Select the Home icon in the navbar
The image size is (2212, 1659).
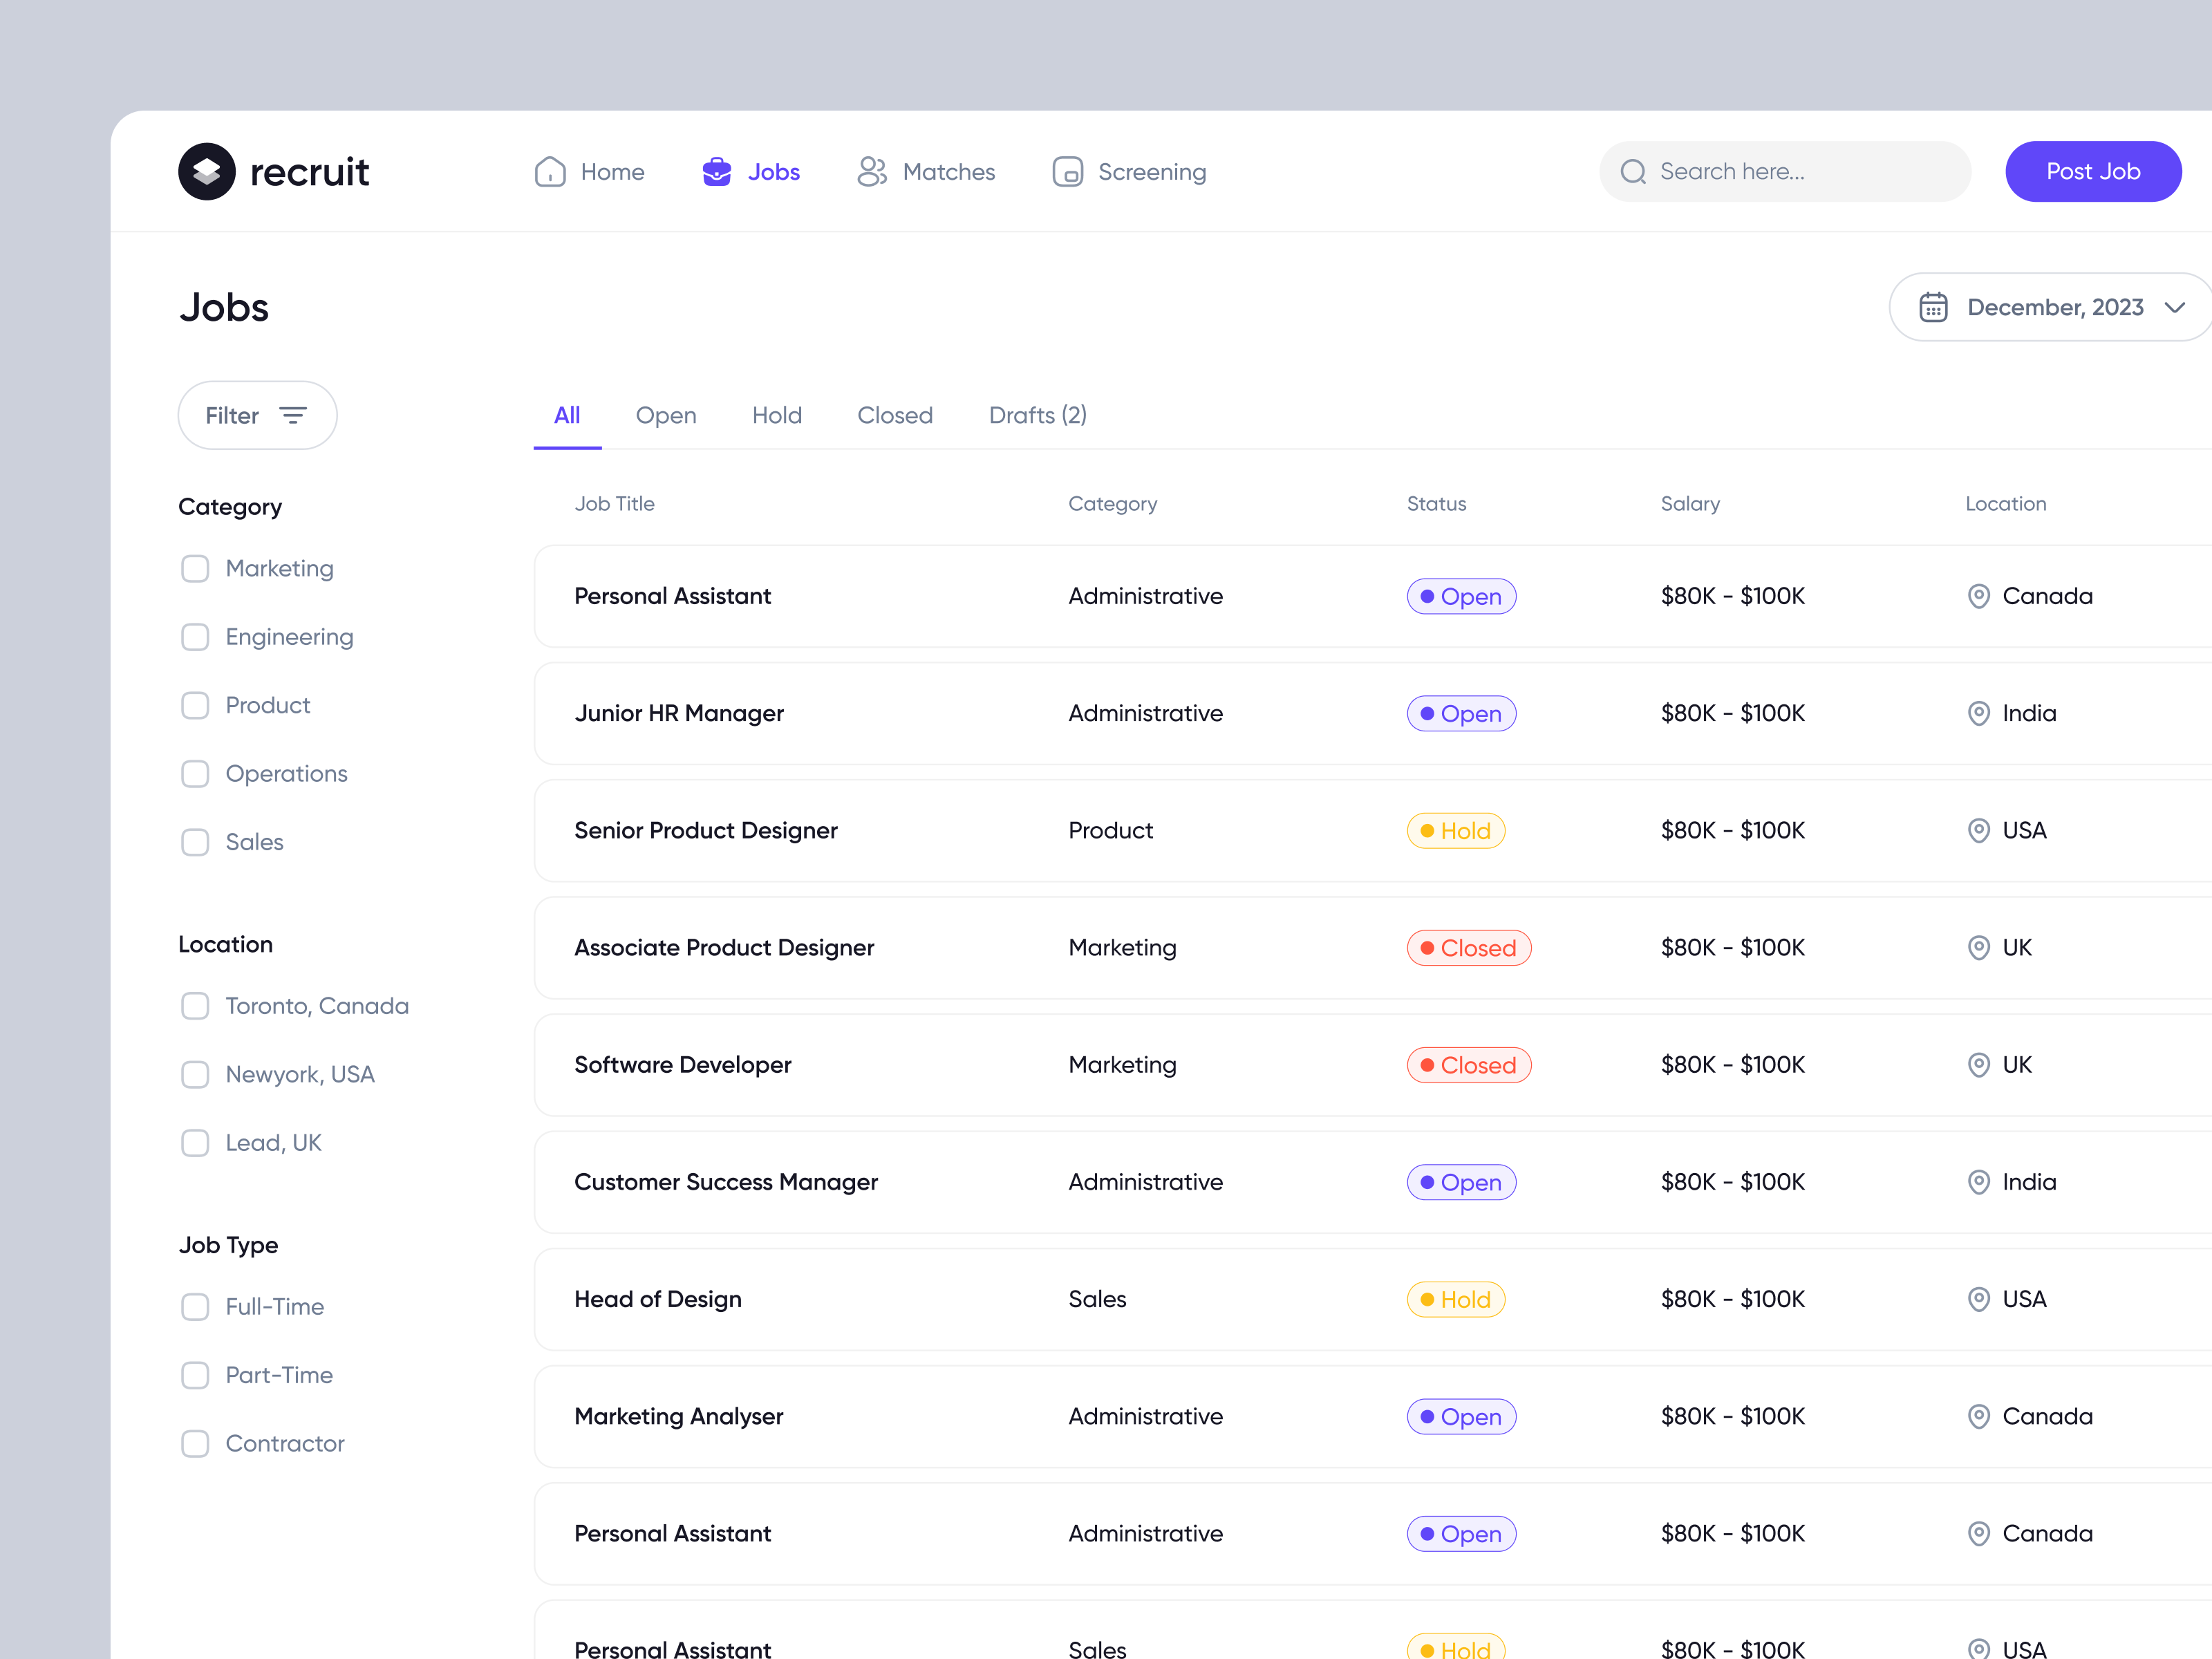pos(549,171)
